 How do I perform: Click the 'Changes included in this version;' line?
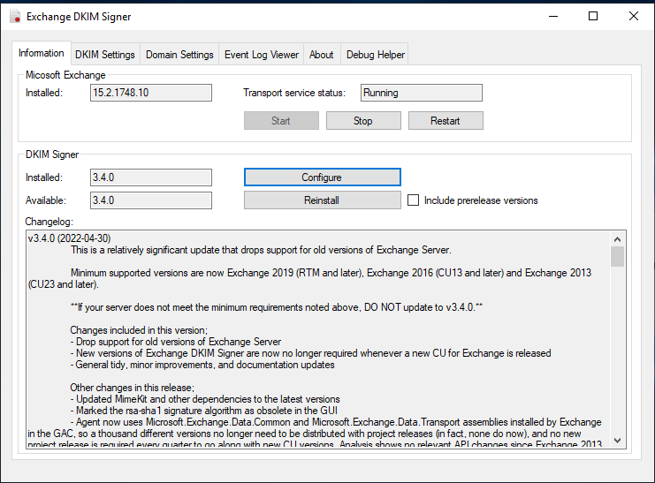pos(139,330)
